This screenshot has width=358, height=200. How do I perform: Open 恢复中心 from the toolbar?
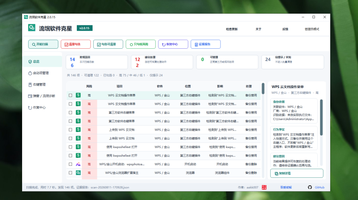pos(173,44)
